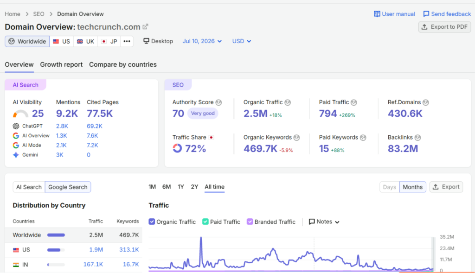475x273 pixels.
Task: Select the All time range
Action: coord(214,187)
